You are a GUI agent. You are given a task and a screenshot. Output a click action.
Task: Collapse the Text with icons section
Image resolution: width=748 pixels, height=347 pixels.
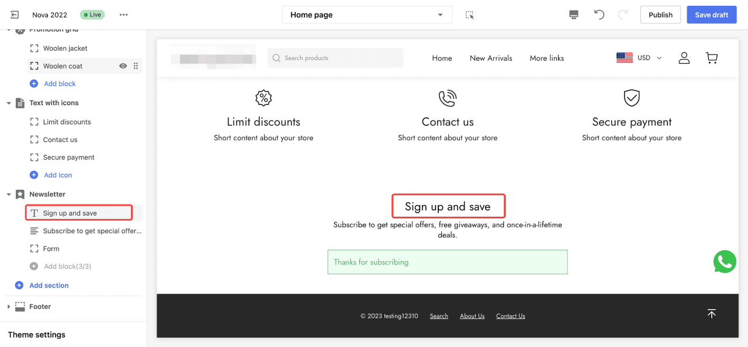click(x=9, y=103)
